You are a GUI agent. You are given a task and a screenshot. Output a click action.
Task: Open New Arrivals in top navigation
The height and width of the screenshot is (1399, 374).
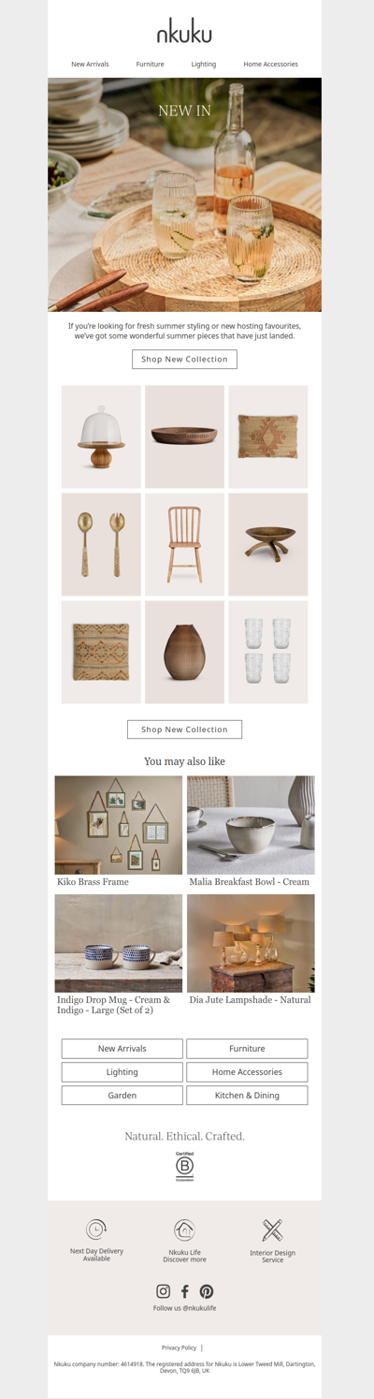(x=90, y=65)
